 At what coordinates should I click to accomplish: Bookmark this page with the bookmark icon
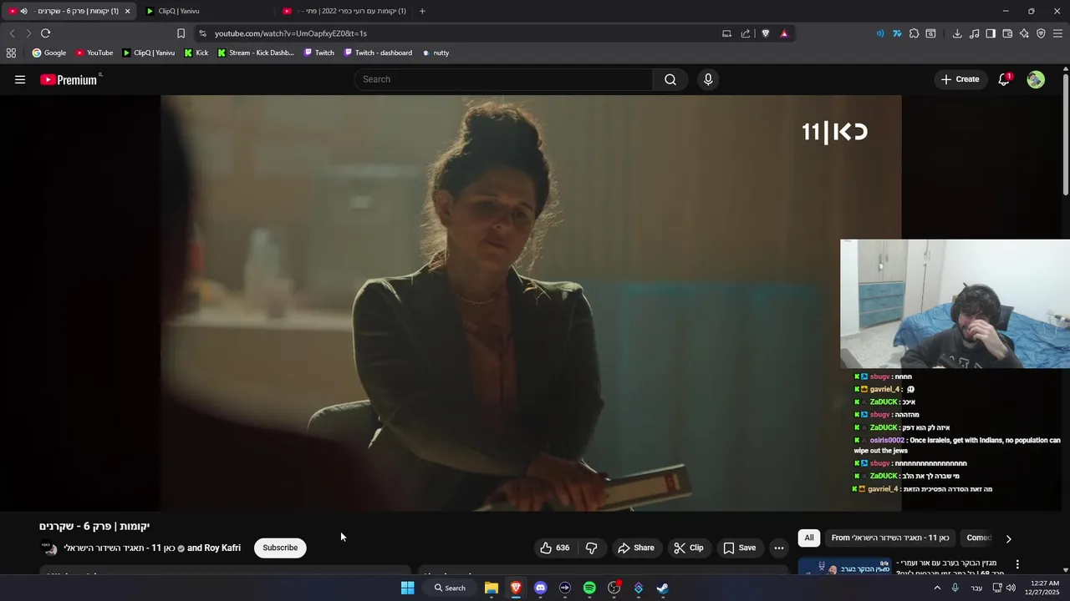(181, 33)
